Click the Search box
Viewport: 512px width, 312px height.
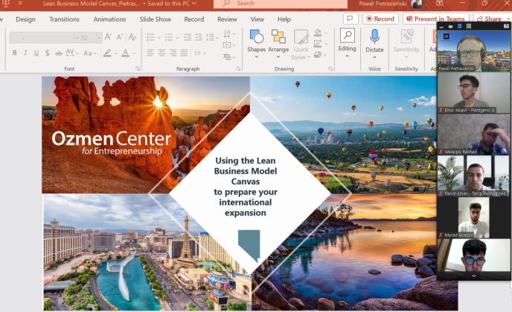(280, 4)
